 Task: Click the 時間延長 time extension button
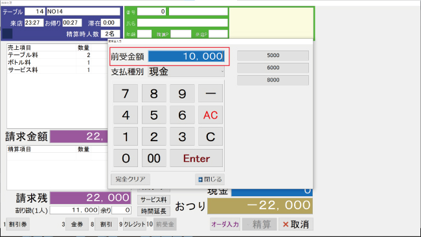pos(154,211)
